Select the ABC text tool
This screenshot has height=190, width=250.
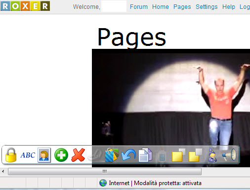tap(28, 155)
